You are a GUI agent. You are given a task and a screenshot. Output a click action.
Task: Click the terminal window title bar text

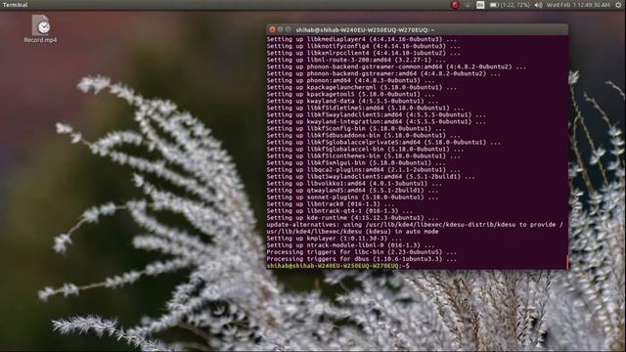pyautogui.click(x=365, y=30)
